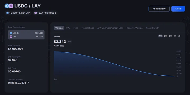Click Total Tokens Locked heading
The width and height of the screenshot is (190, 95).
pos(16,27)
